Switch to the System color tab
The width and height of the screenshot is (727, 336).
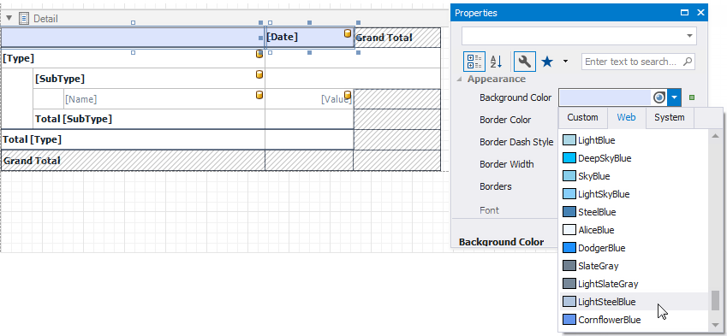click(x=669, y=117)
